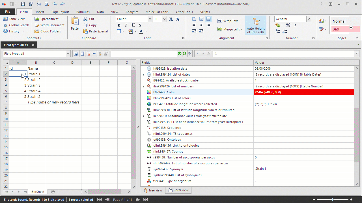Screen dimensions: 362x203
Task: Open Paste Special
Action: [x=96, y=31]
